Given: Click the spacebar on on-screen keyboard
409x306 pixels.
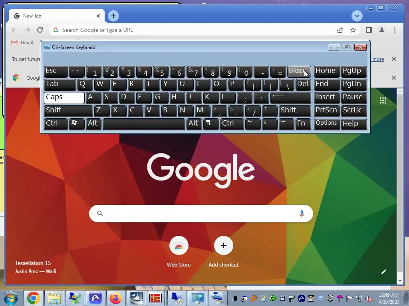Looking at the screenshot, I should pos(144,124).
